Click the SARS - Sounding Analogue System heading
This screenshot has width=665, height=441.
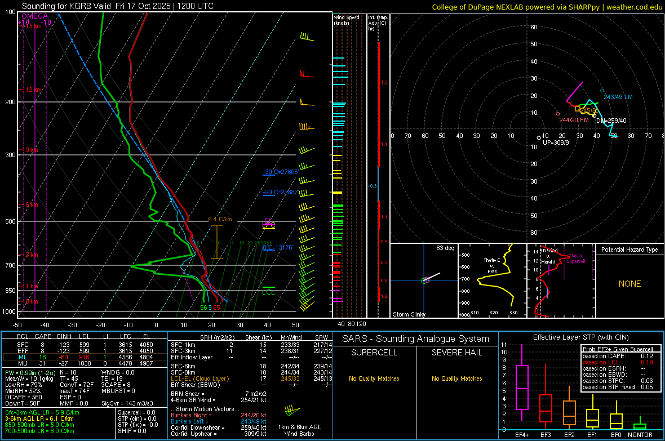point(416,339)
